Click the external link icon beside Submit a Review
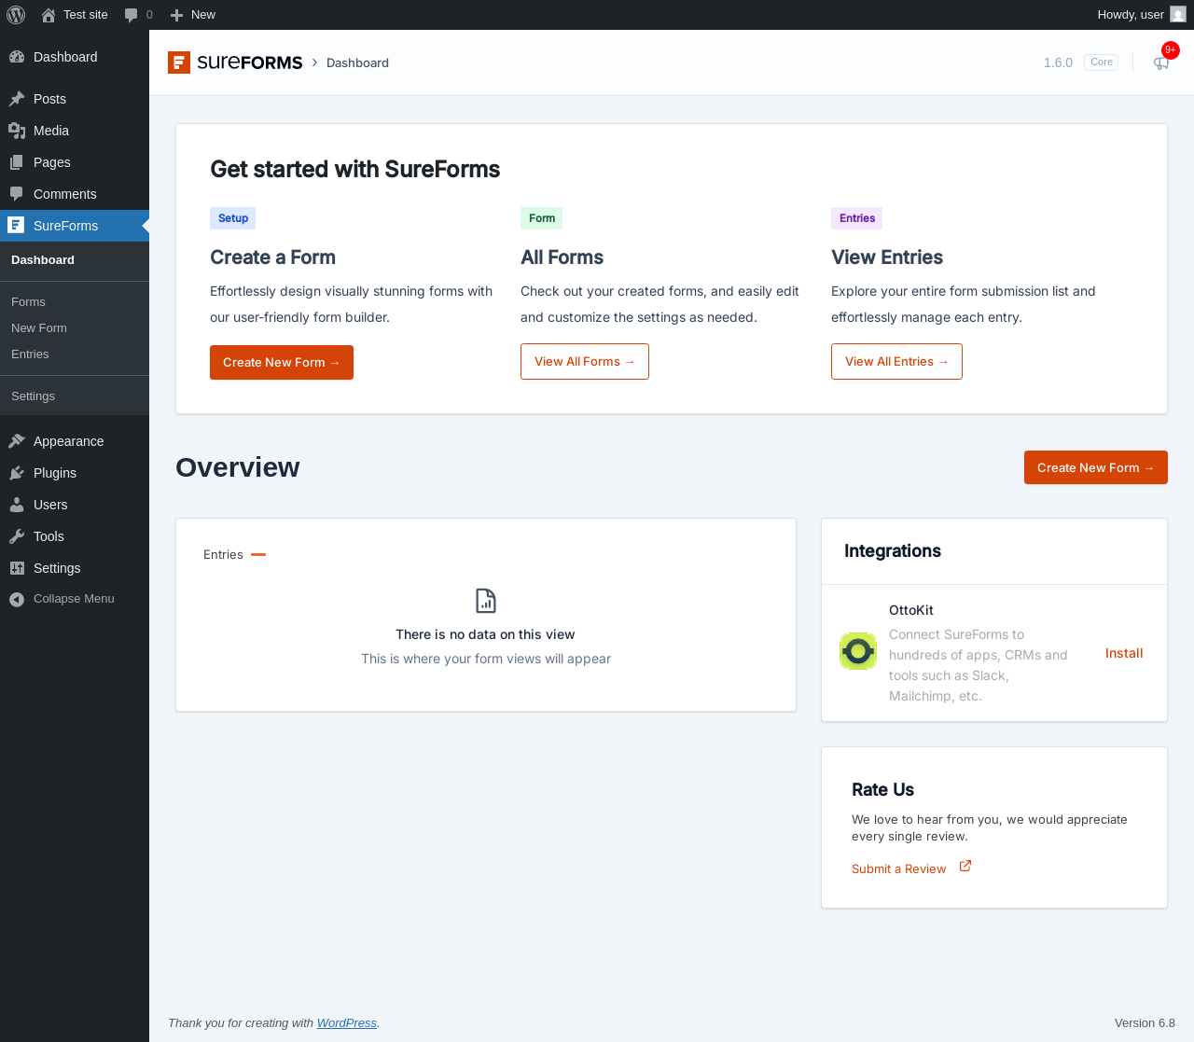The image size is (1194, 1042). pyautogui.click(x=965, y=867)
